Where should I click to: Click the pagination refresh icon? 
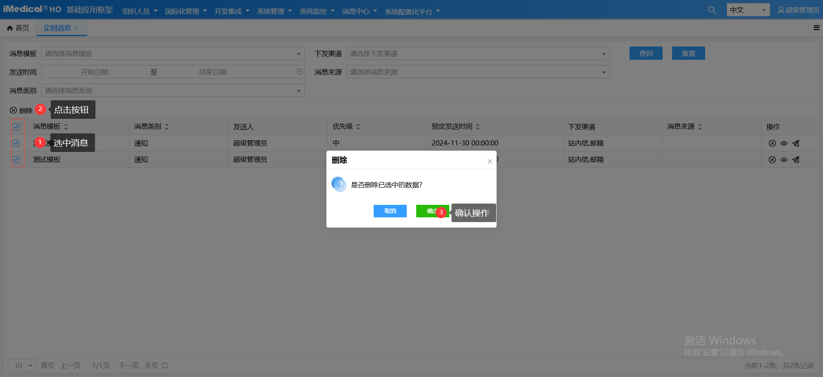pyautogui.click(x=165, y=365)
